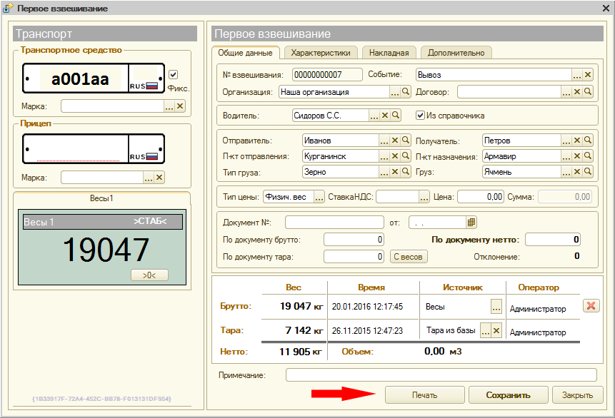615x418 pixels.
Task: Switch to the Характеристики tab
Action: [x=321, y=53]
